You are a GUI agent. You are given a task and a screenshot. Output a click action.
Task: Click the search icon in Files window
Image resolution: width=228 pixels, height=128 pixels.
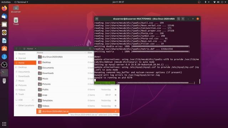pos(90,49)
